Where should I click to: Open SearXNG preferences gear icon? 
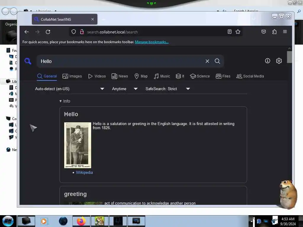click(279, 61)
